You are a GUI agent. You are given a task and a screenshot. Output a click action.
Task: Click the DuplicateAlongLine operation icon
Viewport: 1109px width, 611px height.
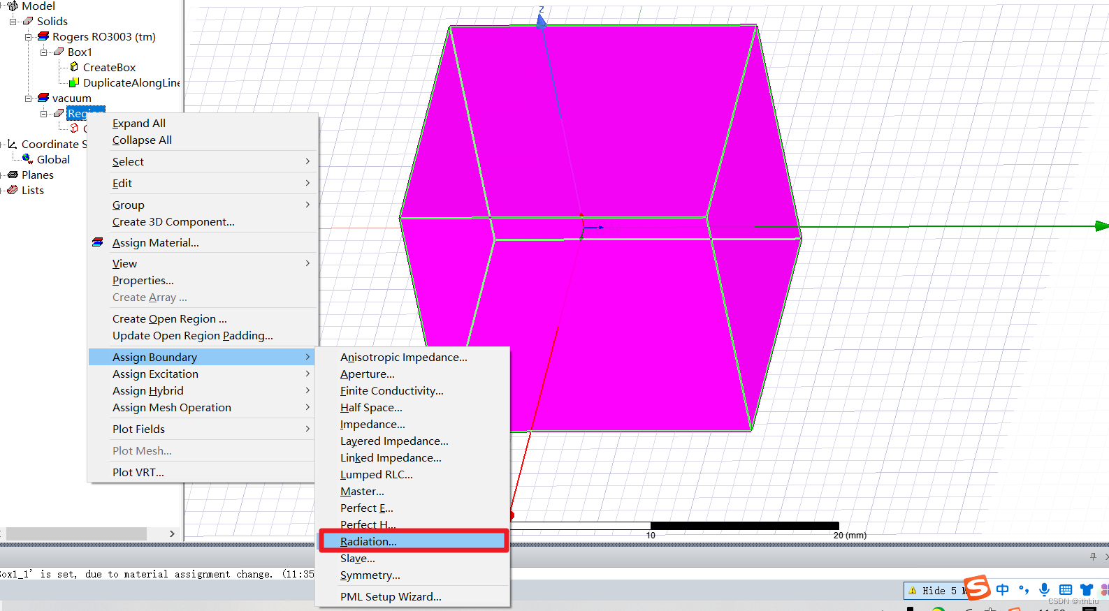(x=74, y=82)
